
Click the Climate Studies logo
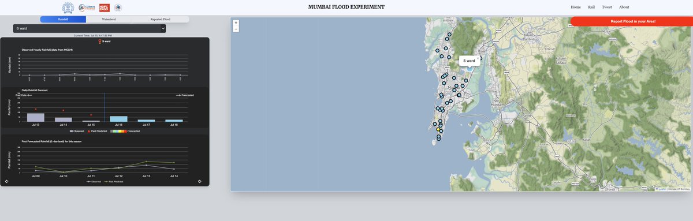87,8
